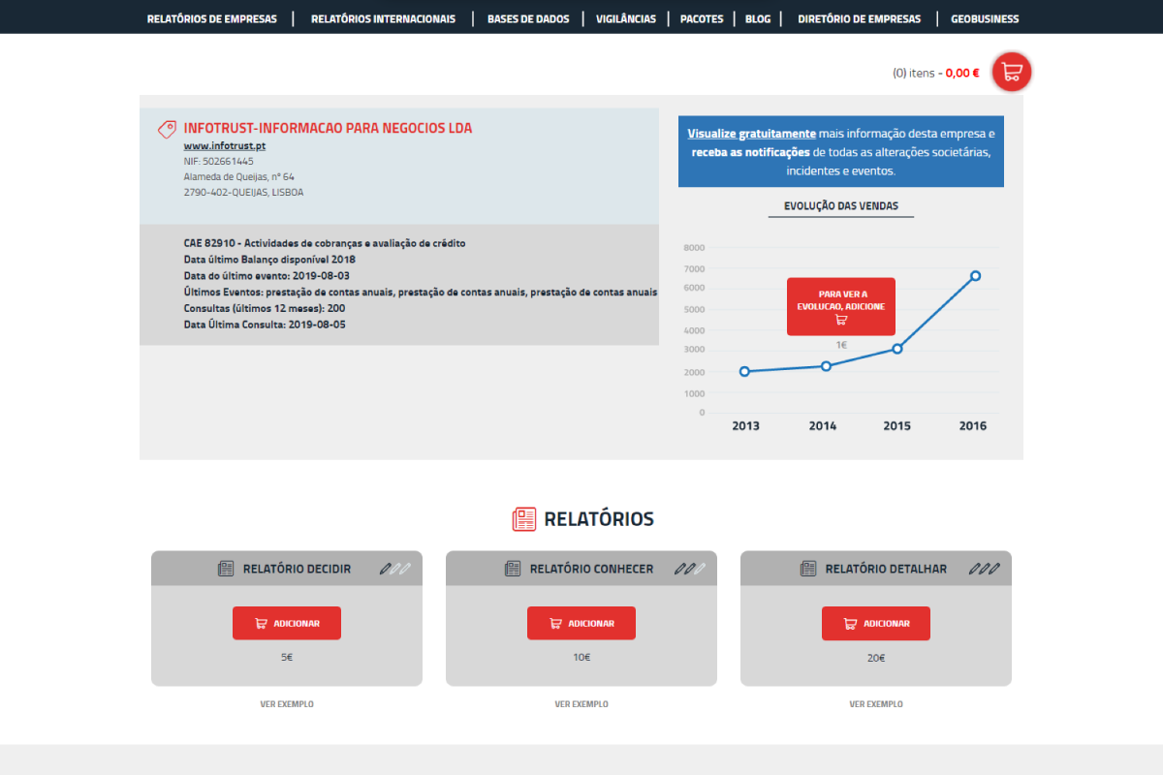
Task: Click '2790-402-QUEIJAS, LISBOA' text
Action: click(x=243, y=192)
